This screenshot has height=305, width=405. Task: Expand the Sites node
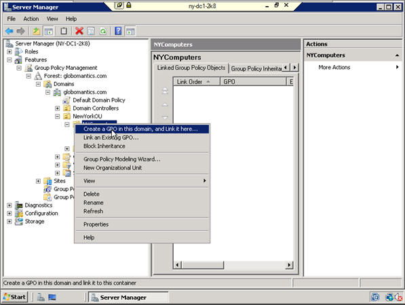(x=38, y=181)
